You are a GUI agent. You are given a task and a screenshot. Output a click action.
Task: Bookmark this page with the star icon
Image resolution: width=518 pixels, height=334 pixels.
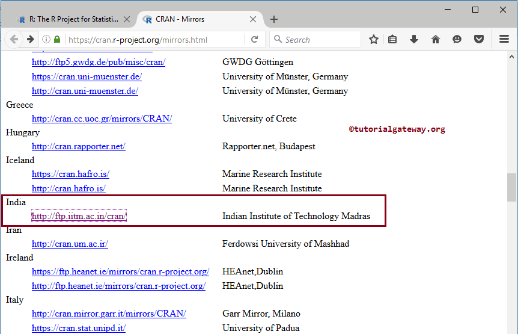[374, 39]
